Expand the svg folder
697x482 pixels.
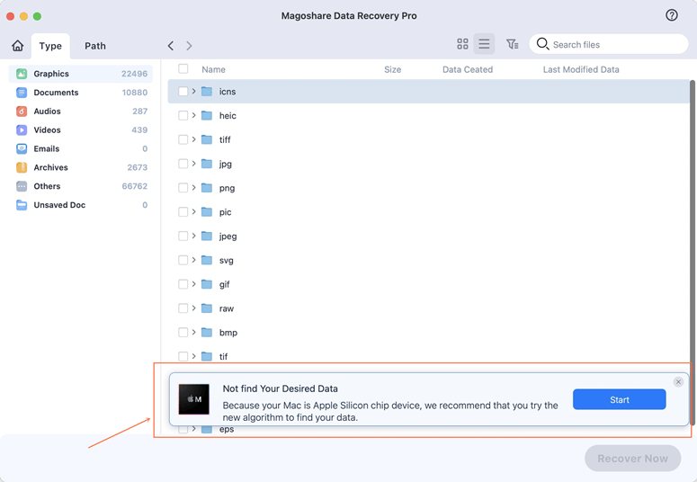coord(193,260)
